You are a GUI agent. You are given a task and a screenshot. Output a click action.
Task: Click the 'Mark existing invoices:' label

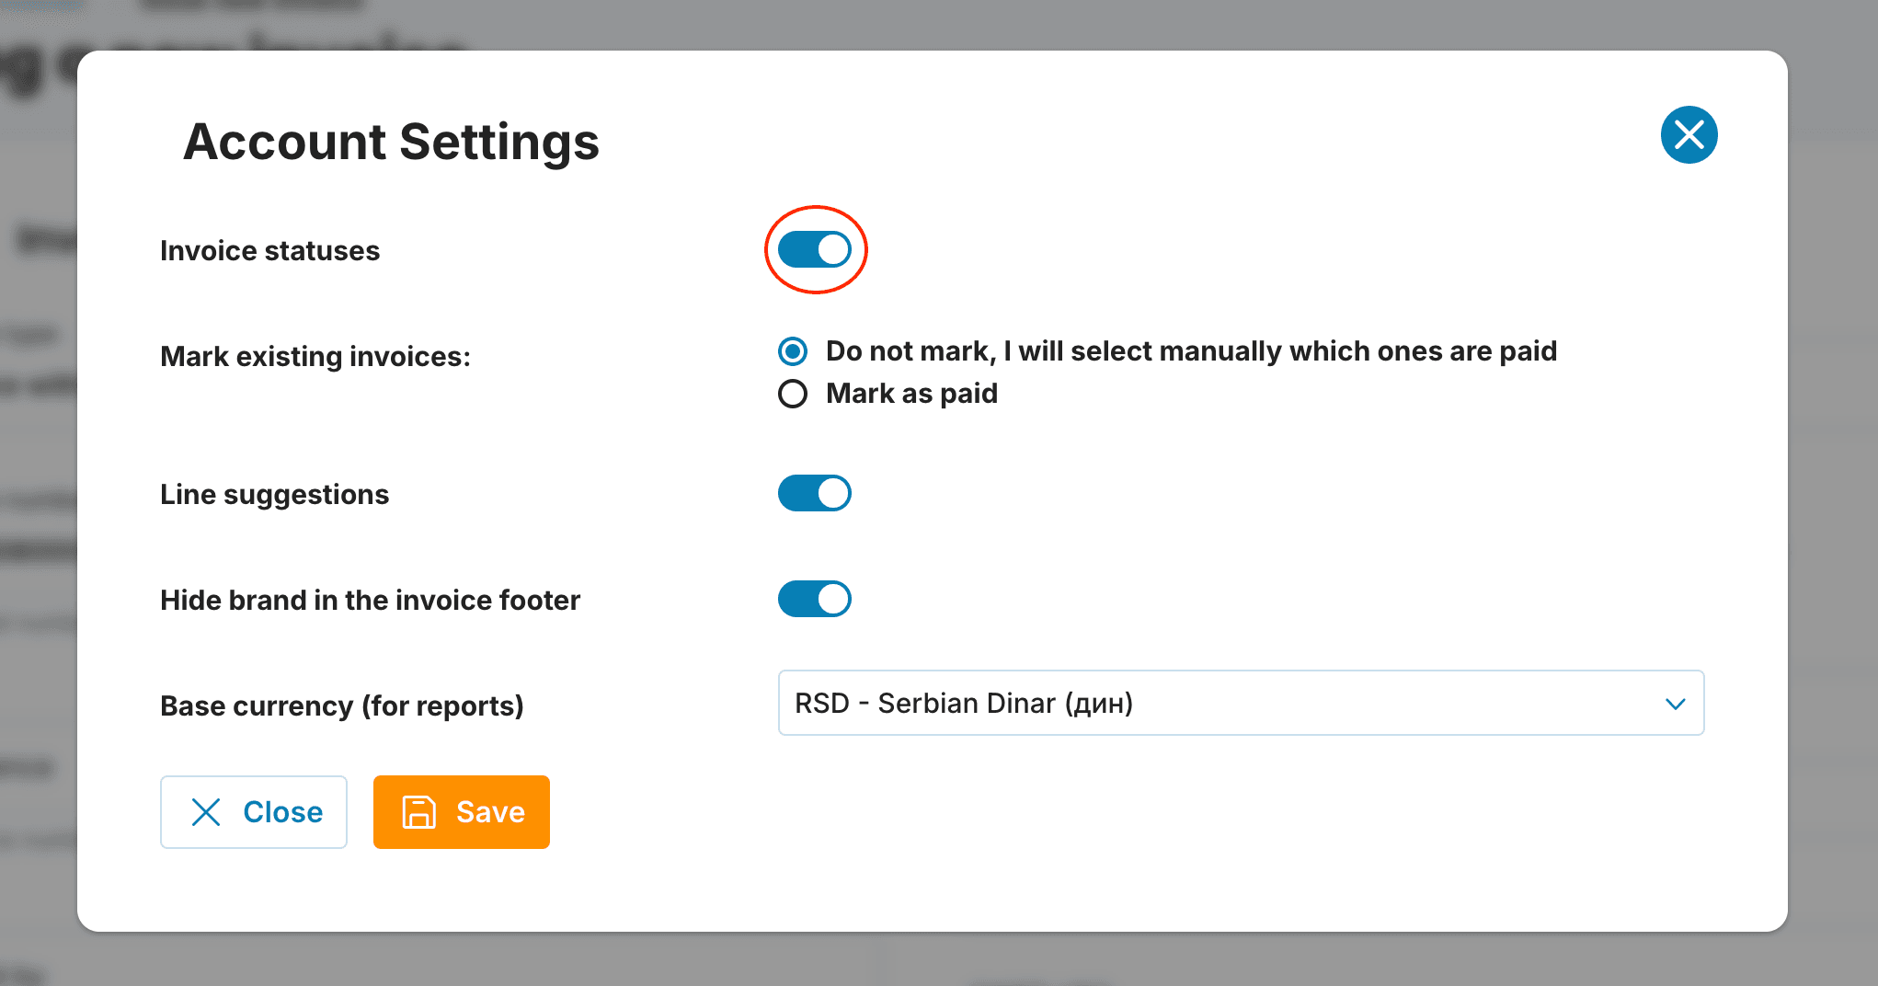(315, 356)
